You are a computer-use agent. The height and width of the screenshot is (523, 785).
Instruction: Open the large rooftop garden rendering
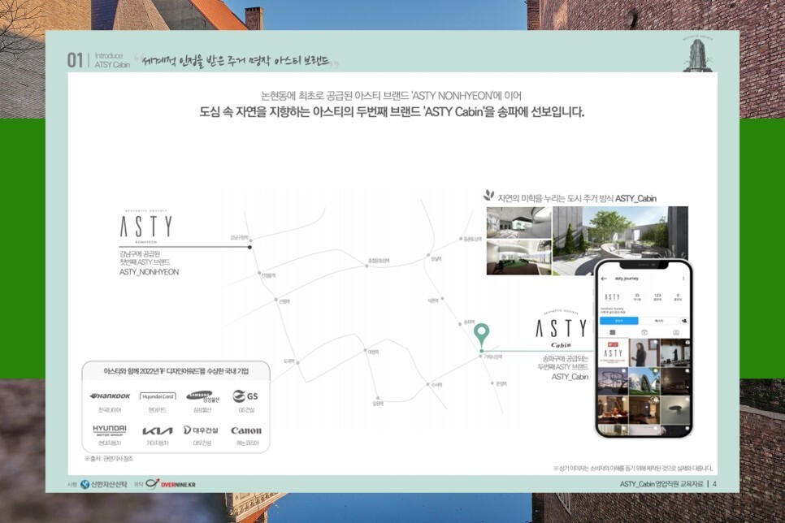pyautogui.click(x=620, y=240)
